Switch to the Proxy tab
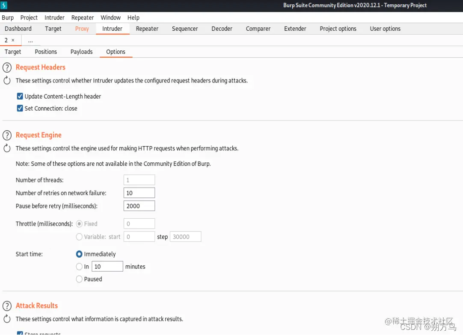Image resolution: width=463 pixels, height=335 pixels. 82,29
